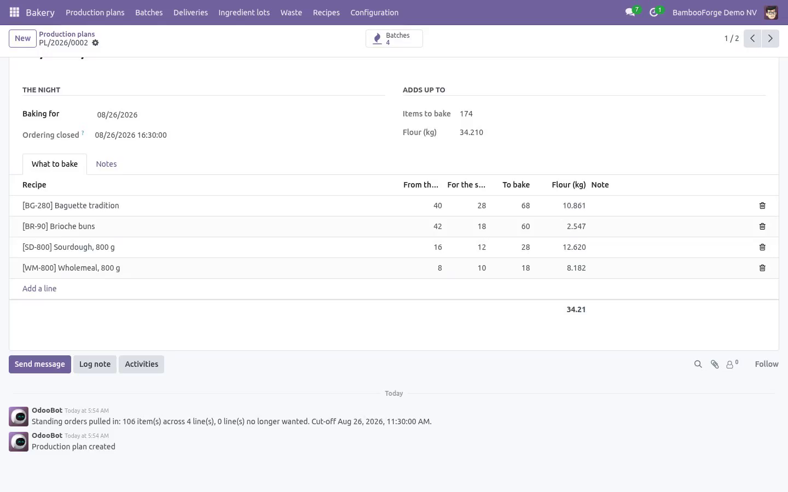Attach files using the paperclip icon
The width and height of the screenshot is (788, 492).
(715, 364)
